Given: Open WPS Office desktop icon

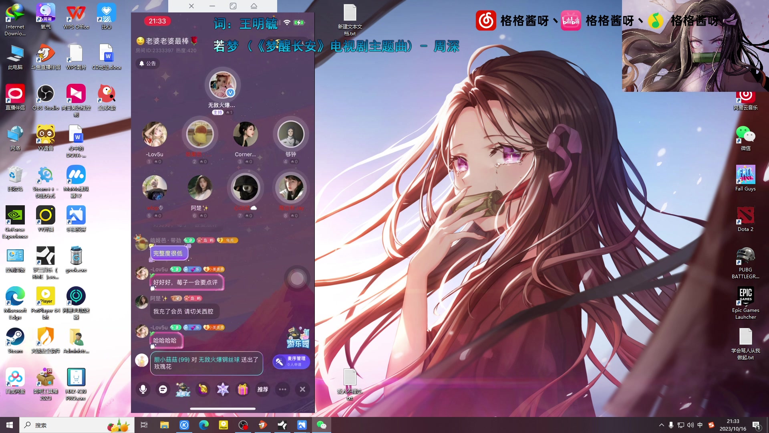Looking at the screenshot, I should pos(76,16).
